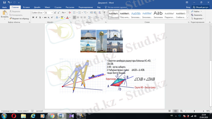Toggle strikethrough (abc) formatting
Image resolution: width=212 pixels, height=119 pixels.
coord(45,17)
